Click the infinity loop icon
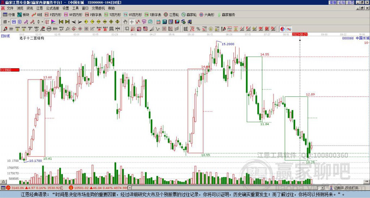This screenshot has height=198, width=370. (289, 29)
